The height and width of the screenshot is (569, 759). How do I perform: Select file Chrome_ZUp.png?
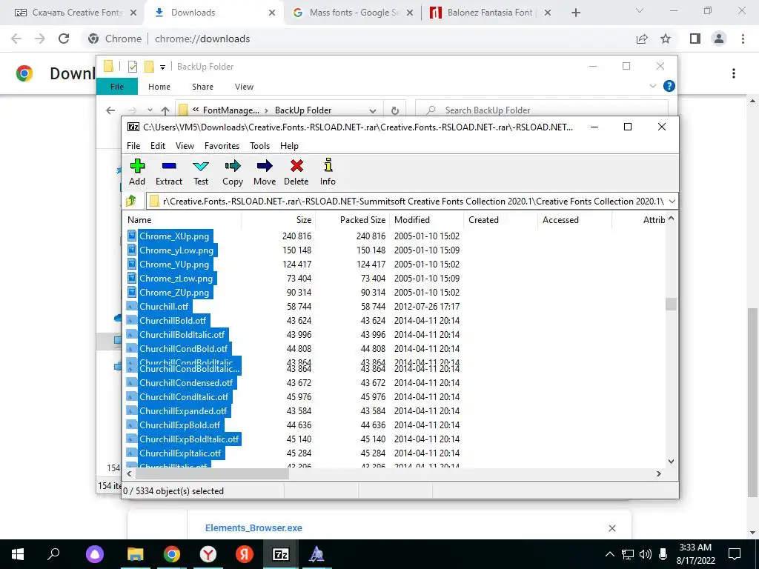(x=174, y=292)
